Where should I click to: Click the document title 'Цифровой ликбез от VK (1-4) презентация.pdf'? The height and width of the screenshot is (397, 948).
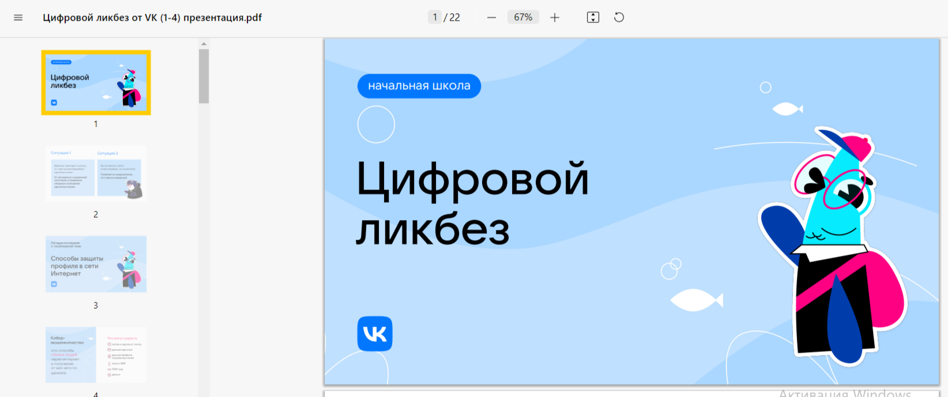(x=152, y=17)
